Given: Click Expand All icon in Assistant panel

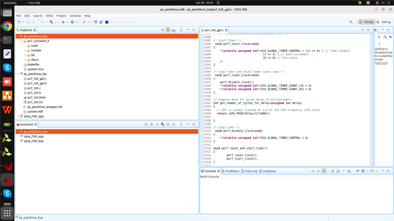Looking at the screenshot, I should point(152,124).
